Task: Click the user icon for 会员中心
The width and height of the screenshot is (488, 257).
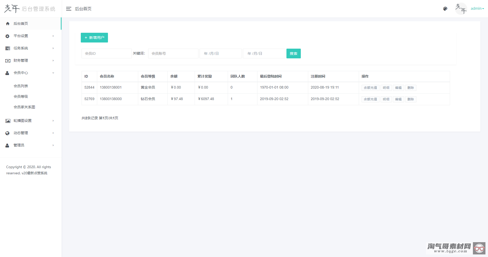Action: (x=7, y=73)
